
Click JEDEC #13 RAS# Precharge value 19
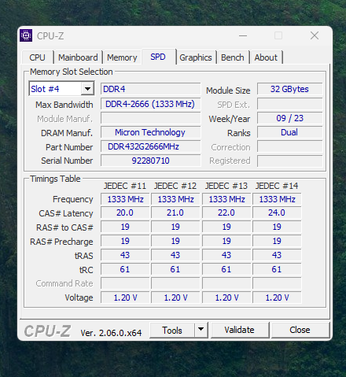tap(226, 241)
